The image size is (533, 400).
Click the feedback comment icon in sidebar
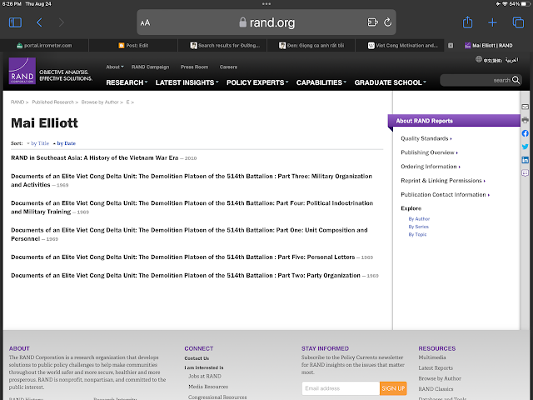tap(525, 173)
